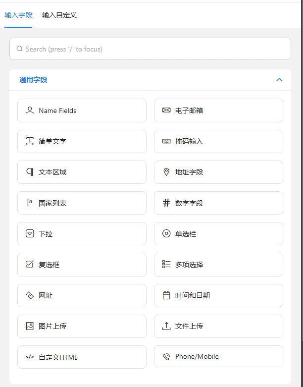Image resolution: width=303 pixels, height=387 pixels.
Task: Collapse the 通用字段 section with chevron
Action: pyautogui.click(x=279, y=80)
